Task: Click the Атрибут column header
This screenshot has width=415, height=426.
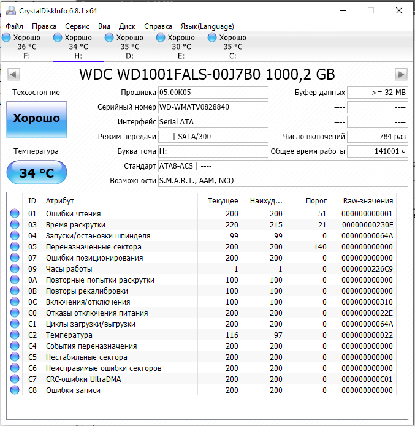Action: (x=120, y=201)
